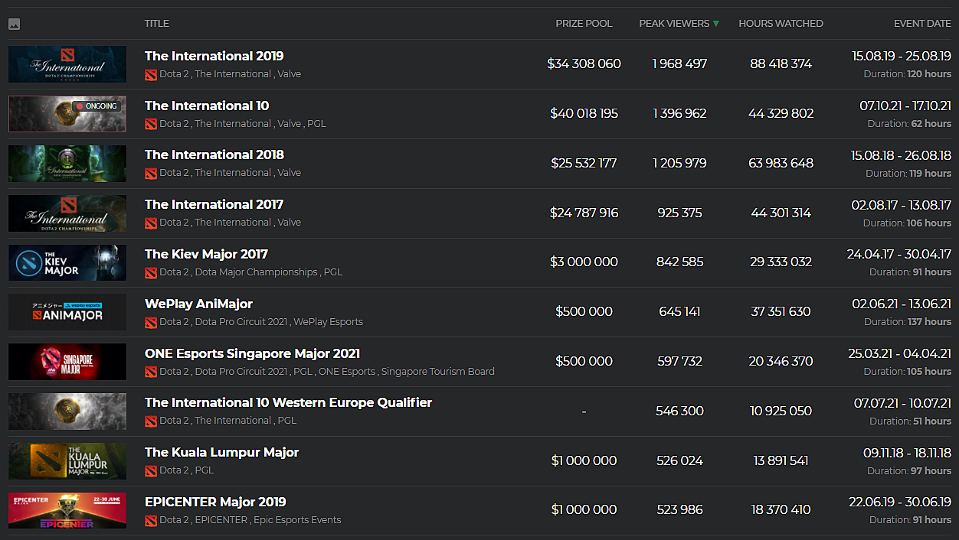959x540 pixels.
Task: Click Dota 2 icon under The Kuala Lumpur Major
Action: pyautogui.click(x=151, y=470)
